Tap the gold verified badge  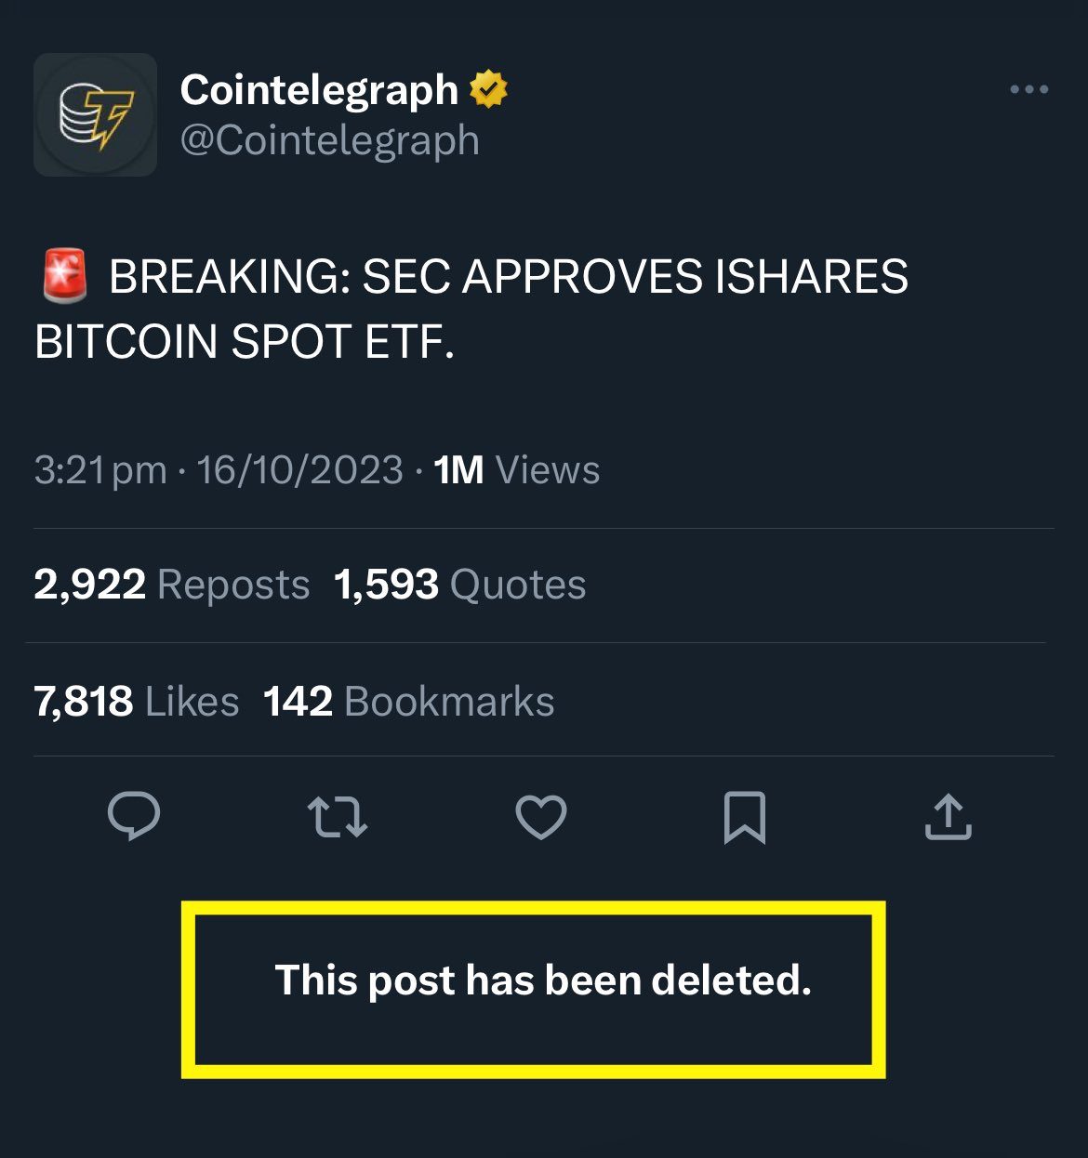tap(488, 89)
